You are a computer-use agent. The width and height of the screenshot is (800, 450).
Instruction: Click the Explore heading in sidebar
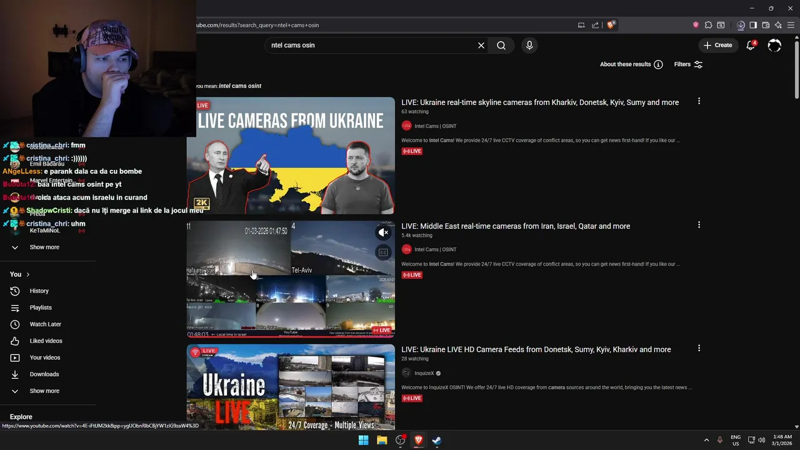(x=21, y=417)
